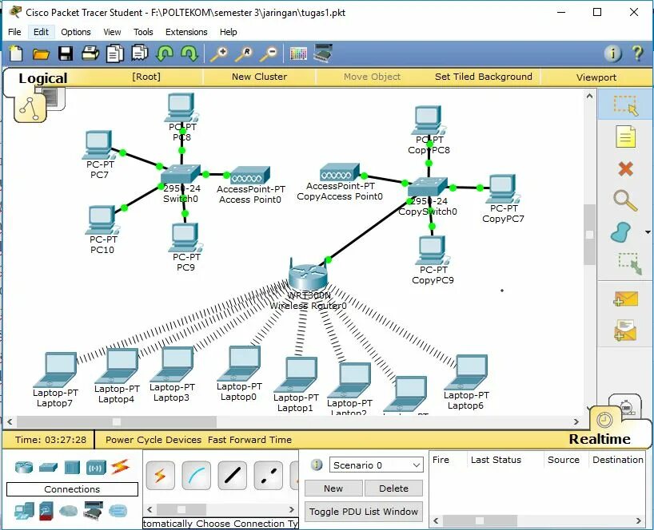
Task: Save the project with floppy icon
Action: pos(66,53)
